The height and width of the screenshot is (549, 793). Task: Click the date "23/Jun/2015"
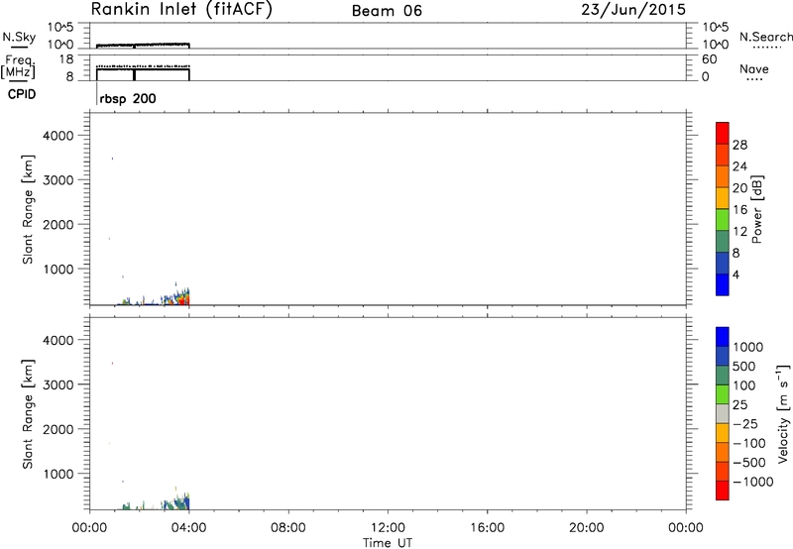click(x=633, y=10)
